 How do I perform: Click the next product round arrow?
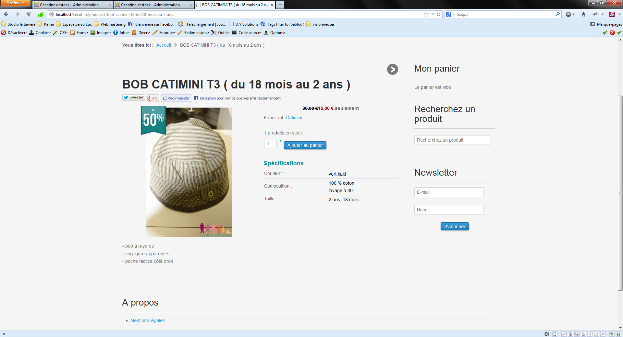pos(393,69)
